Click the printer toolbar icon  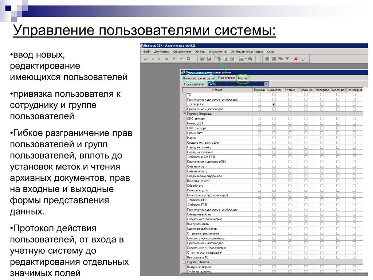(232, 59)
